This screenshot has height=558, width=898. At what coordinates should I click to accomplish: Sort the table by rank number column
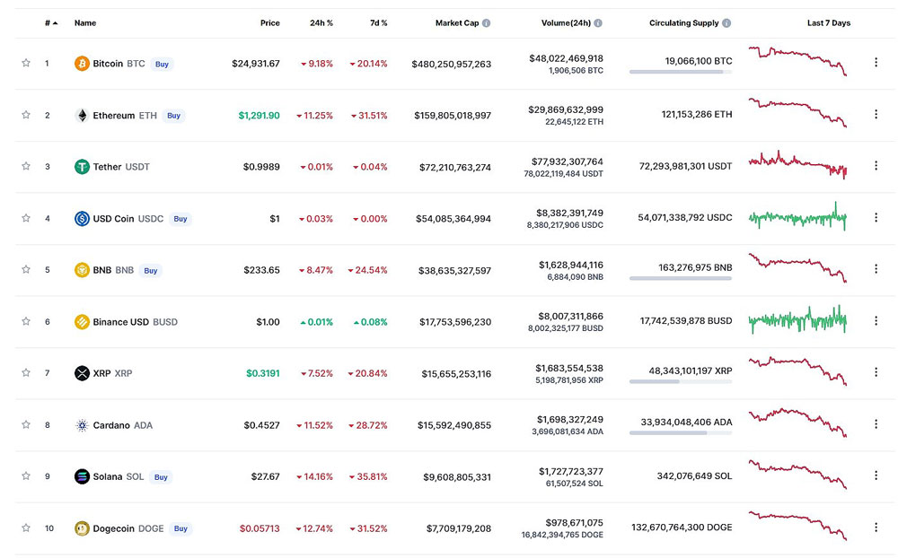point(51,23)
